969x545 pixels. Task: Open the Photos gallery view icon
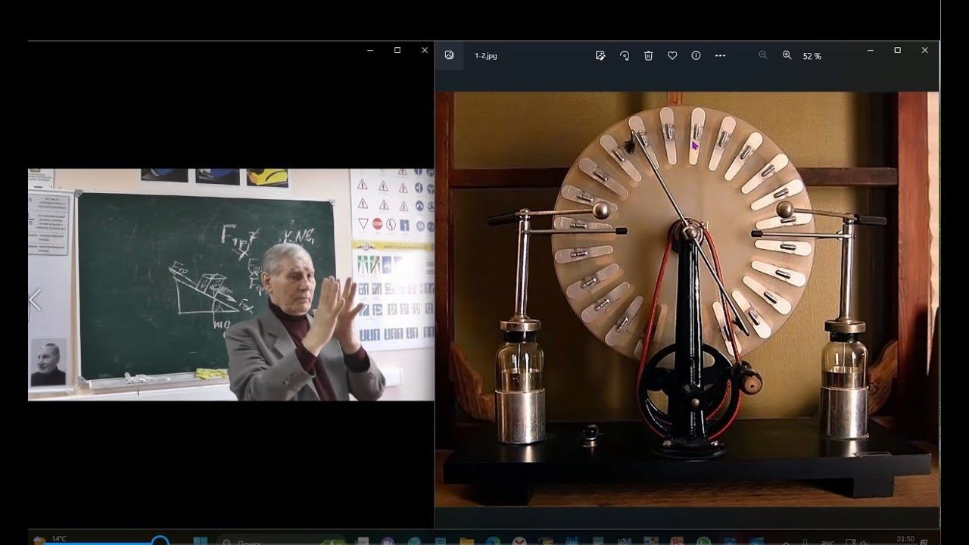[x=449, y=55]
